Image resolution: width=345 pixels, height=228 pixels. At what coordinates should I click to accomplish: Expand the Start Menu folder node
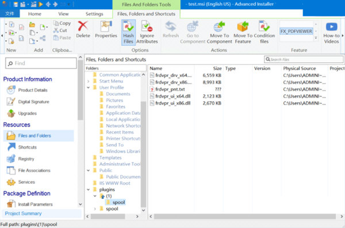coord(88,82)
